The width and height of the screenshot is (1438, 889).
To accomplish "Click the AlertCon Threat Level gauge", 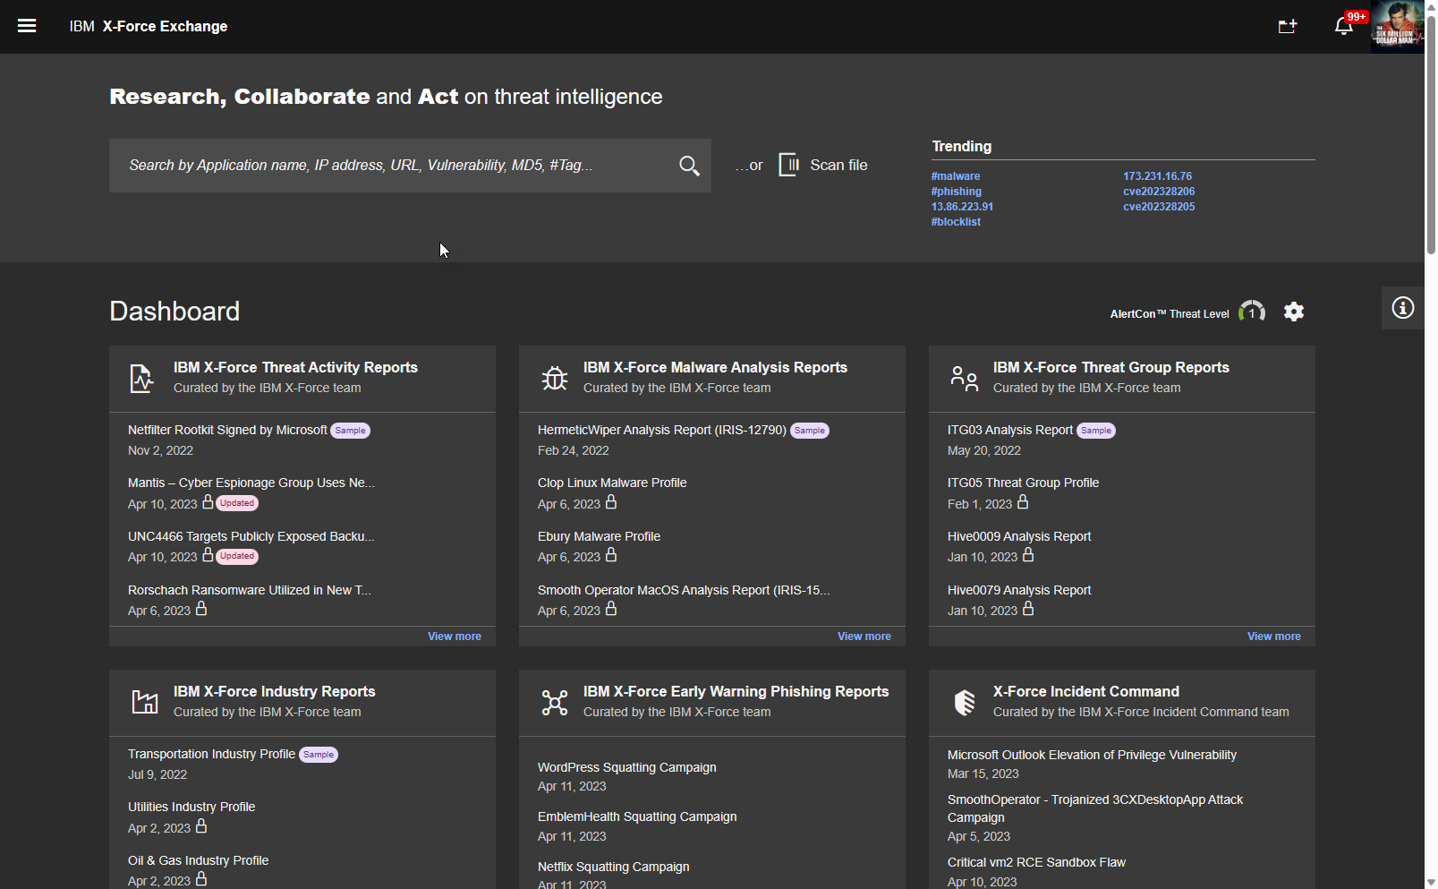I will (x=1251, y=312).
